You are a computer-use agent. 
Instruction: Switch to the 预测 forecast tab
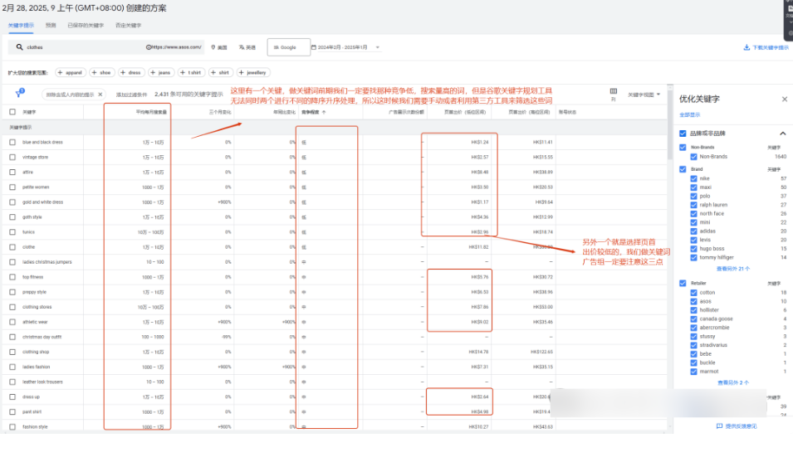51,26
